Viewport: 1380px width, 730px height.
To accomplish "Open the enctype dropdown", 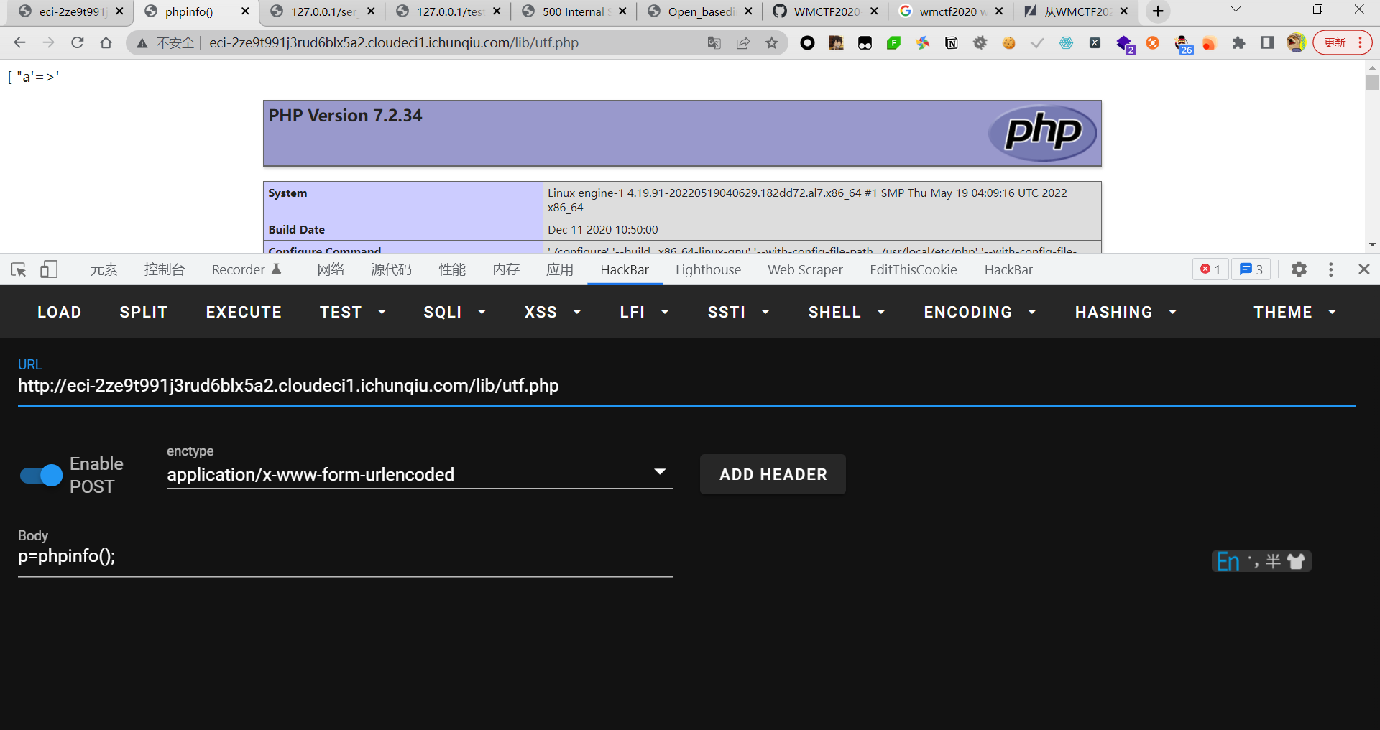I will 420,474.
